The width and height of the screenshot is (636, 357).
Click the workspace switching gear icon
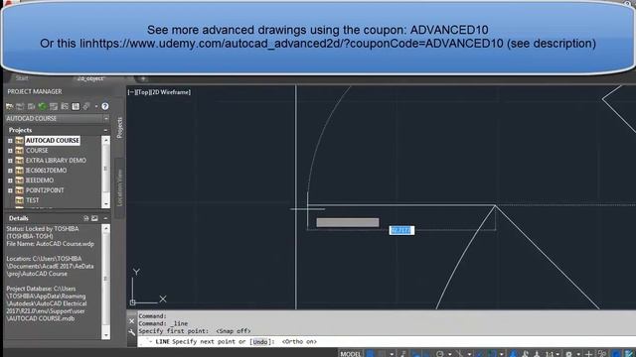[568, 354]
